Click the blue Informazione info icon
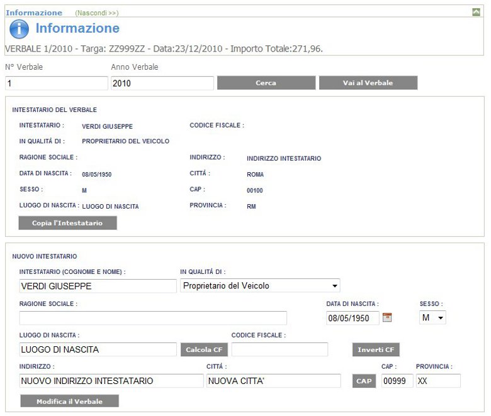The height and width of the screenshot is (416, 491). [x=19, y=29]
